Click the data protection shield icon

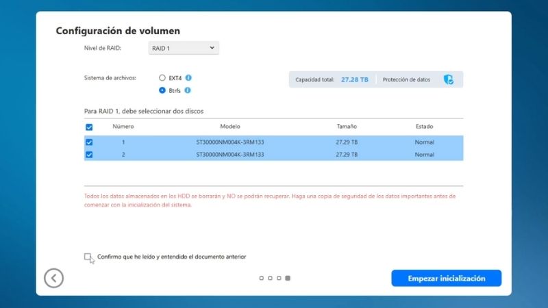coord(449,79)
